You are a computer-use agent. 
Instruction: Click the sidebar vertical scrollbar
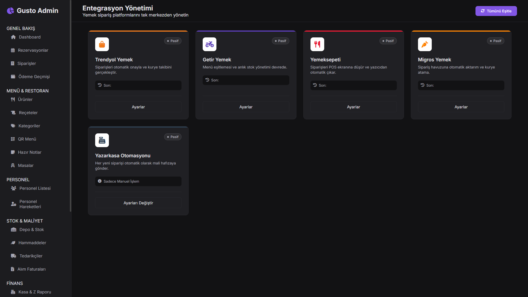point(71,106)
